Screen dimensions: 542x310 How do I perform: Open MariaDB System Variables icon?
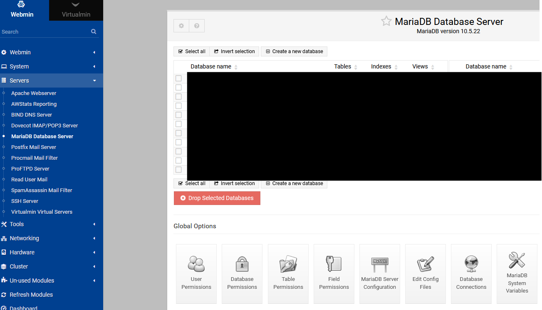(517, 261)
